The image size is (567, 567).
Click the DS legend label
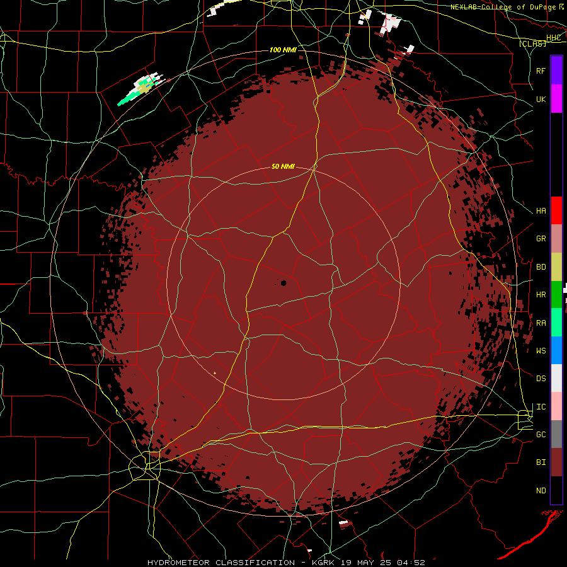point(541,379)
